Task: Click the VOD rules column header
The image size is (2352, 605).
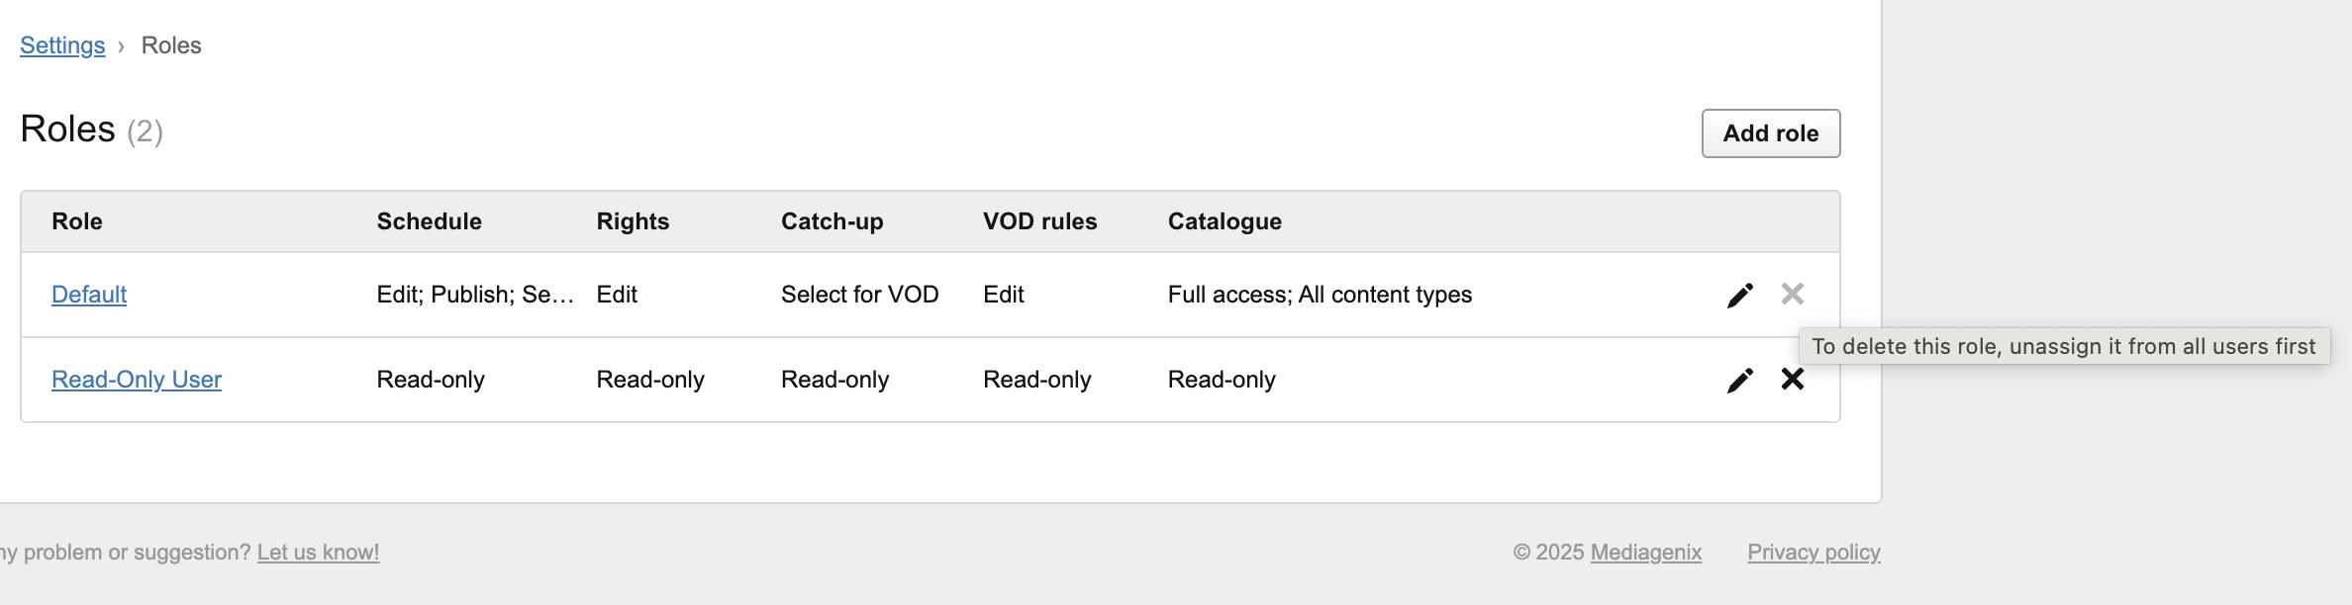Action: (x=1039, y=221)
